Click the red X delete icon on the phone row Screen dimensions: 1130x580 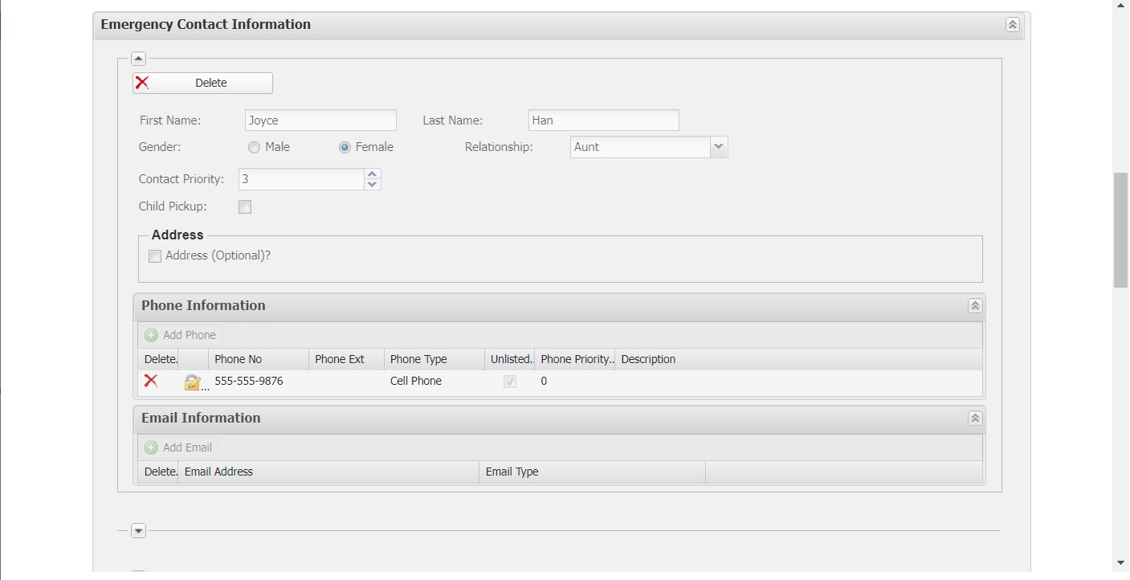(151, 381)
